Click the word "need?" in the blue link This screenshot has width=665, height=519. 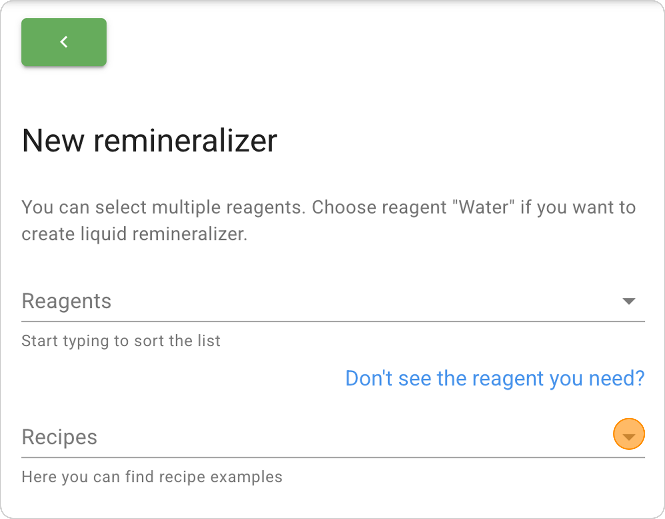point(617,378)
